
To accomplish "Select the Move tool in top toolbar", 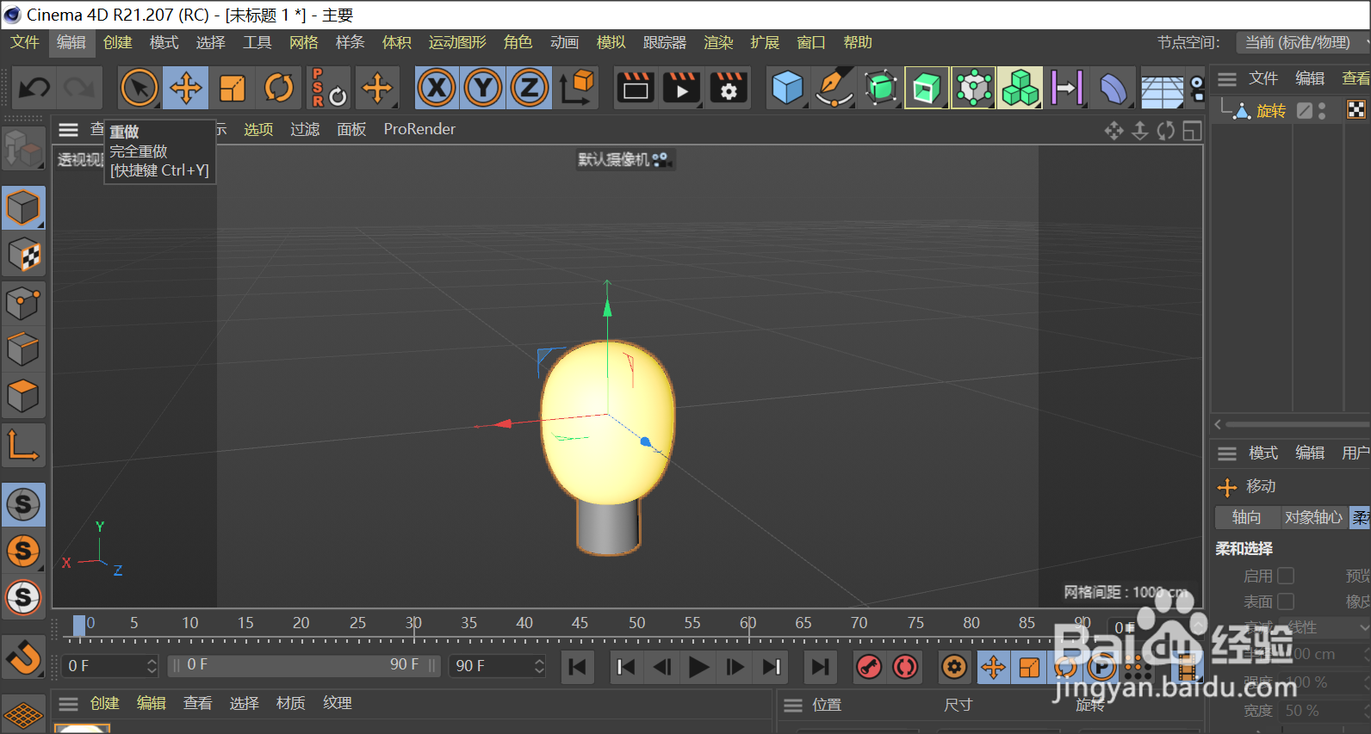I will point(185,88).
